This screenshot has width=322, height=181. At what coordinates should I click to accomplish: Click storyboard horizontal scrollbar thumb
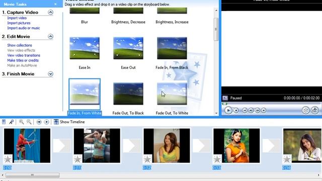[32, 175]
